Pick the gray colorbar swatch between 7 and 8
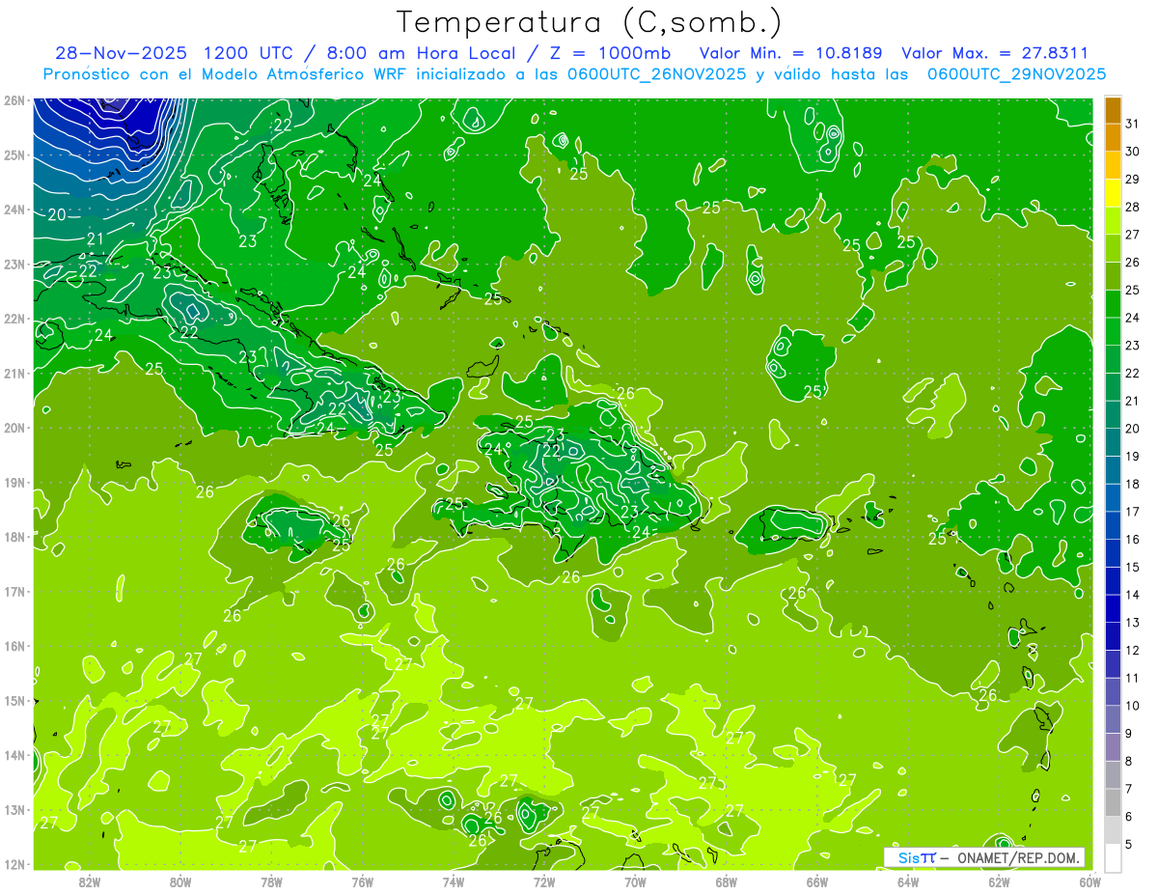The width and height of the screenshot is (1158, 895). [x=1113, y=774]
